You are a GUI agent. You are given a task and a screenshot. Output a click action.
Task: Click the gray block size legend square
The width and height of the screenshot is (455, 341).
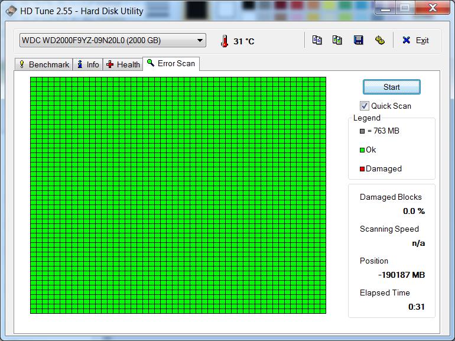tap(362, 131)
